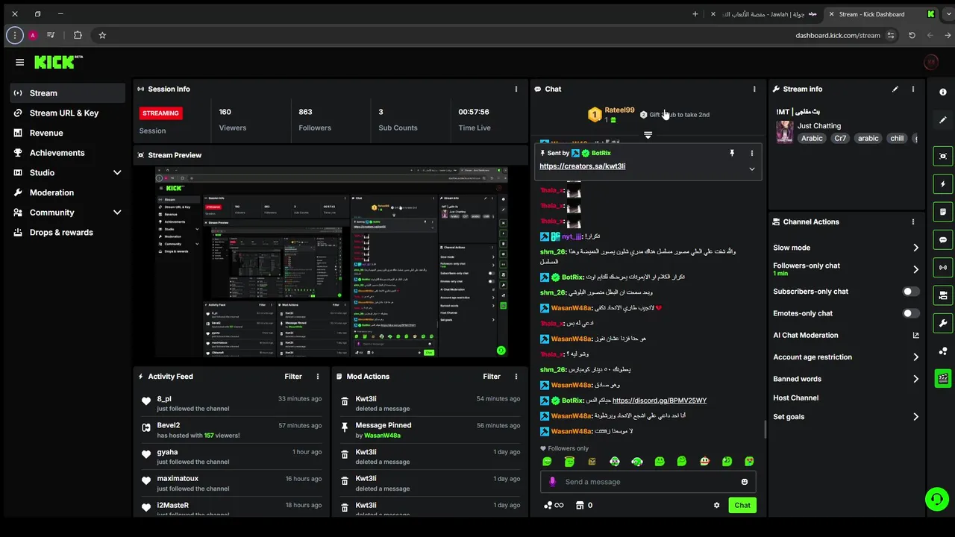The height and width of the screenshot is (537, 955).
Task: Open Stream info panel three-dot menu
Action: pyautogui.click(x=912, y=89)
